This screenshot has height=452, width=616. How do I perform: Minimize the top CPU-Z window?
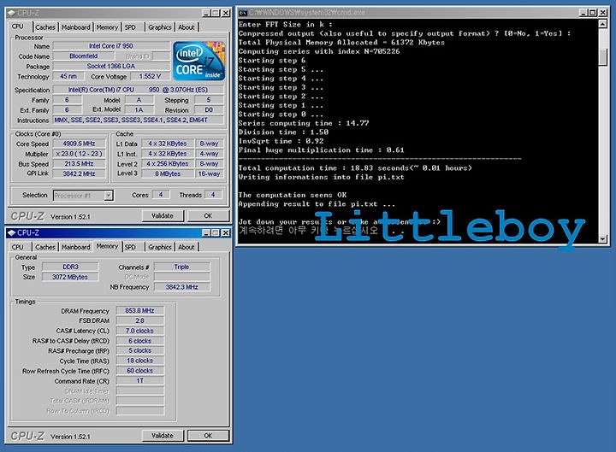tap(207, 13)
